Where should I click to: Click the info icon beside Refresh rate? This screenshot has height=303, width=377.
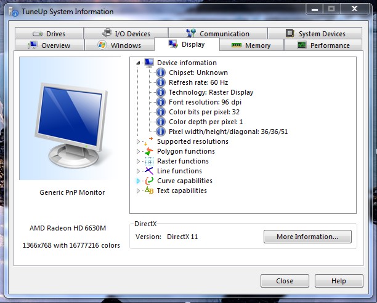pos(161,82)
